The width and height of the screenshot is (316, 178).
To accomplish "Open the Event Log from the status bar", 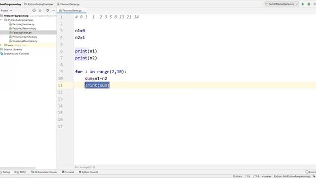I will pyautogui.click(x=311, y=172).
